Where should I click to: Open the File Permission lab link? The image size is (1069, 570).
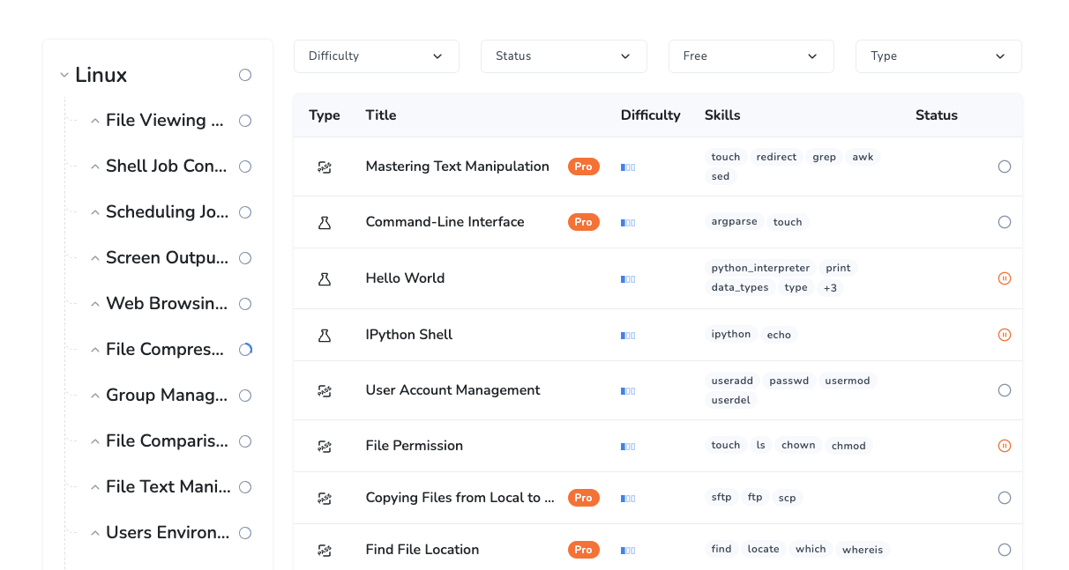point(414,446)
